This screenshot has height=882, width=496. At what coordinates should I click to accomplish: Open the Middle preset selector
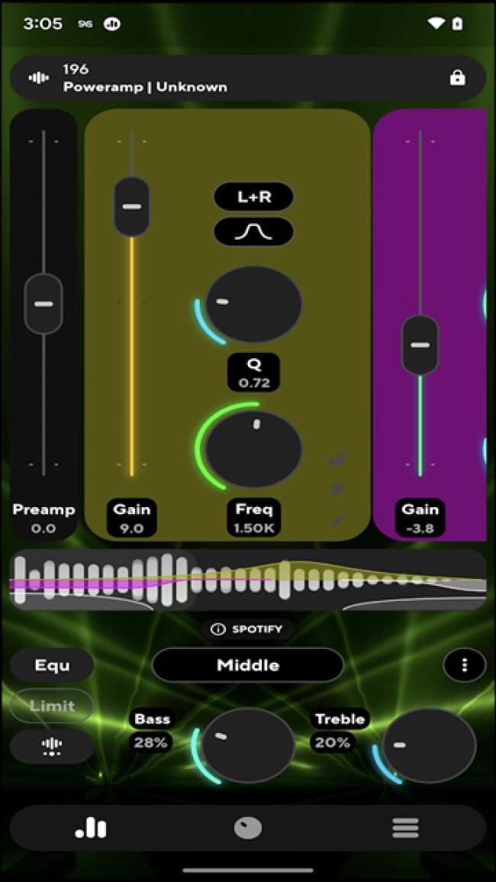coord(248,665)
